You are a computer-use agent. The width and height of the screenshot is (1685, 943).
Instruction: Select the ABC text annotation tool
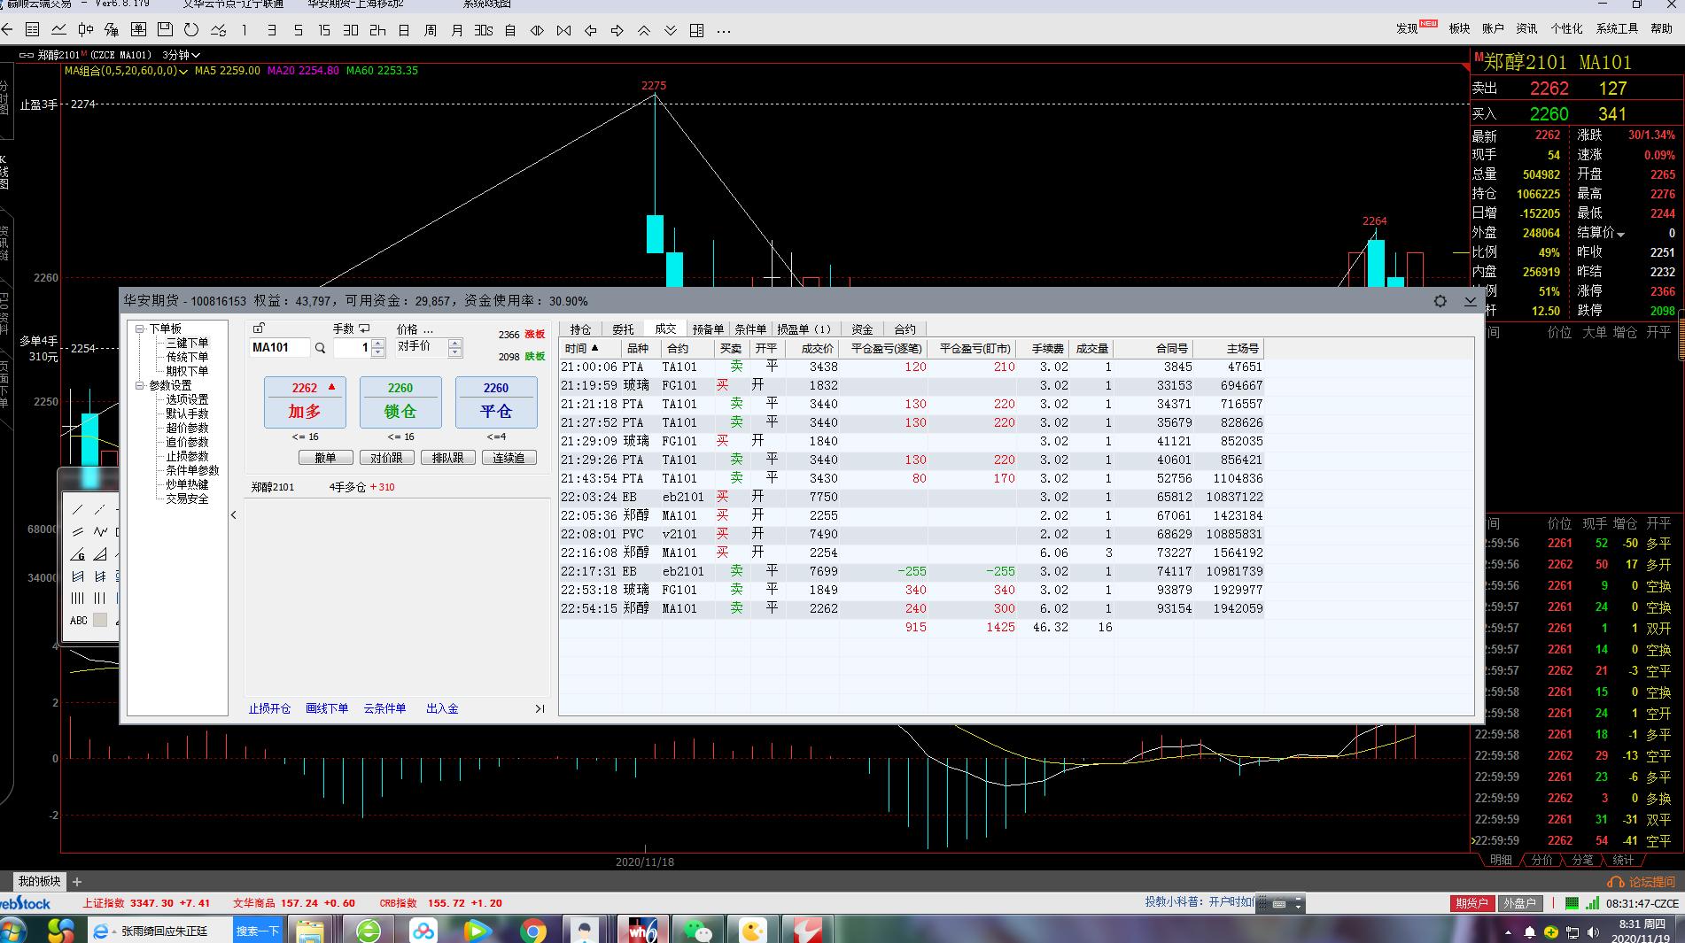[78, 621]
